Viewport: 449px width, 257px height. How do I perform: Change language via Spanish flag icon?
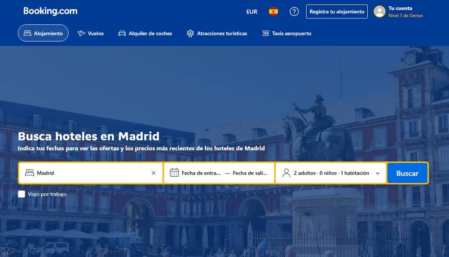tap(273, 12)
